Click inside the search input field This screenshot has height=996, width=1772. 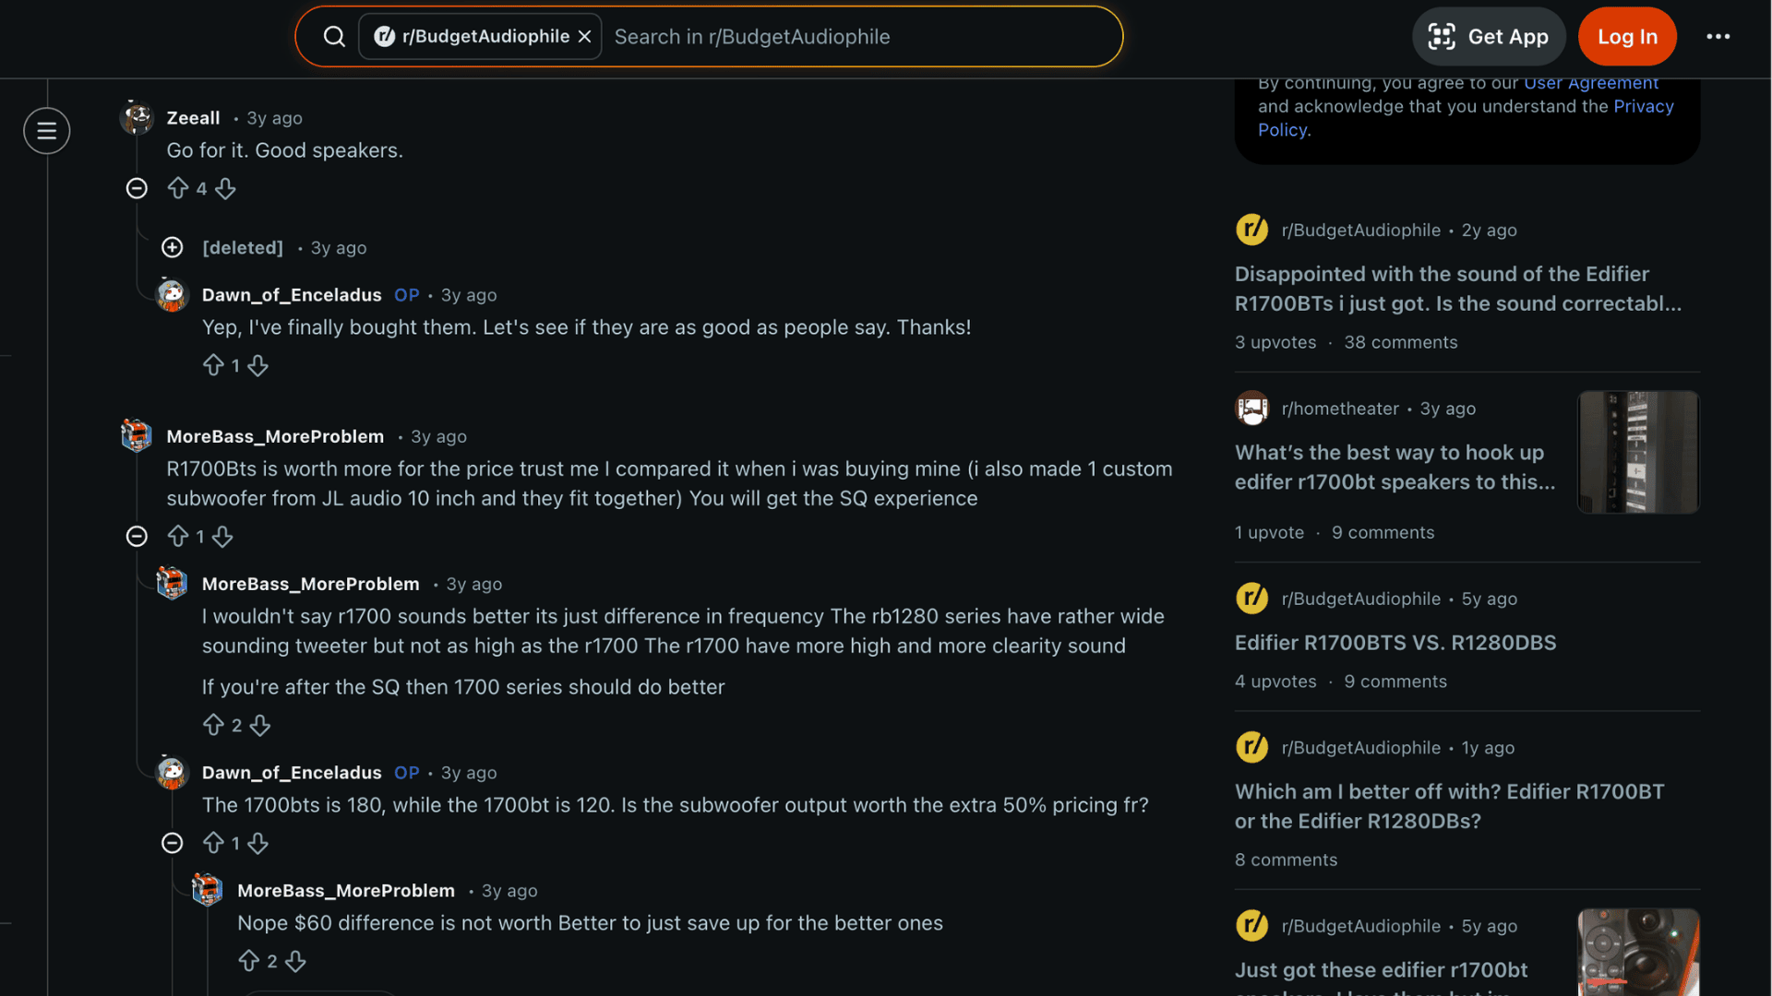[x=831, y=36]
